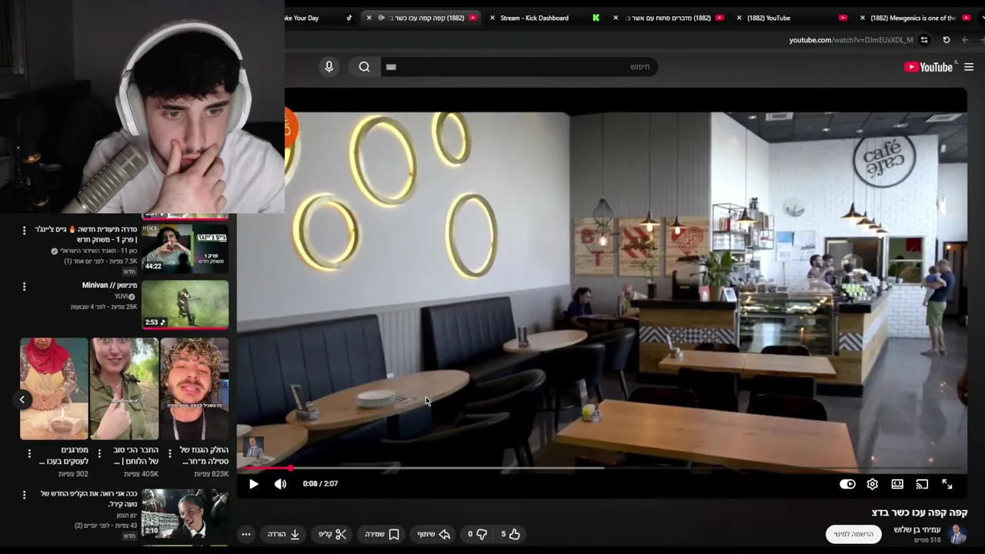Switch to the 'ake Your Day' TikTok tab
985x554 pixels.
319,18
